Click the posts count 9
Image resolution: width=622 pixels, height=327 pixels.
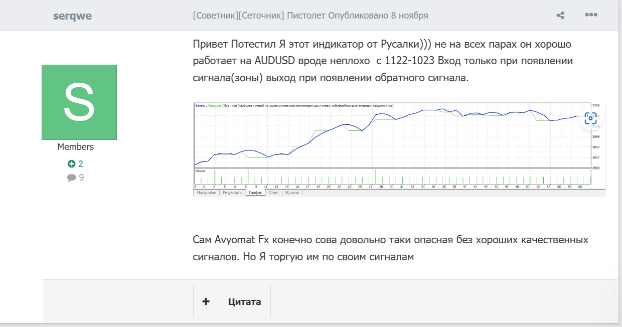(81, 178)
